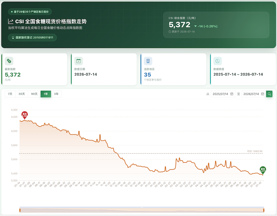This screenshot has height=216, width=277.
Task: Click the 2025-07-14 ~ 2026-07-14 span text
Action: pos(238,74)
